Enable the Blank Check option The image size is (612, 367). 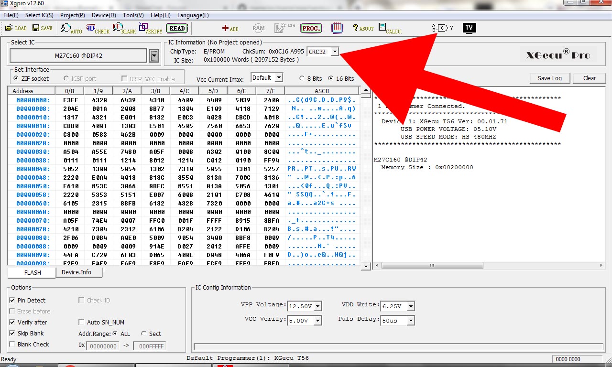click(12, 345)
